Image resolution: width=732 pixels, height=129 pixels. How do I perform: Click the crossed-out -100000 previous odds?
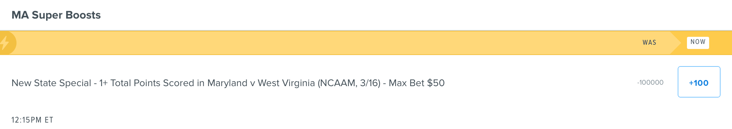click(x=650, y=83)
